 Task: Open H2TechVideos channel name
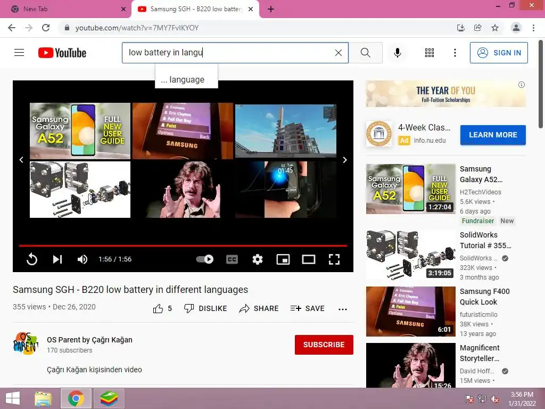(481, 192)
